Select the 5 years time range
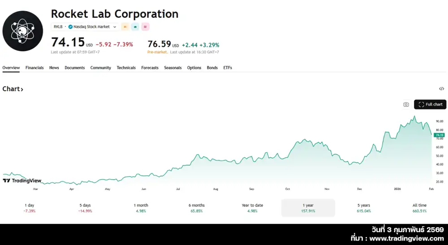This screenshot has width=448, height=245. 364,208
